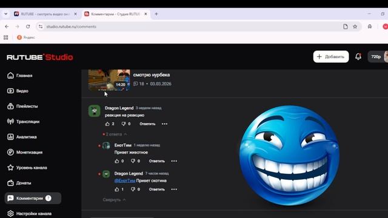
Task: Click the 18 comments count icon
Action: (135, 84)
